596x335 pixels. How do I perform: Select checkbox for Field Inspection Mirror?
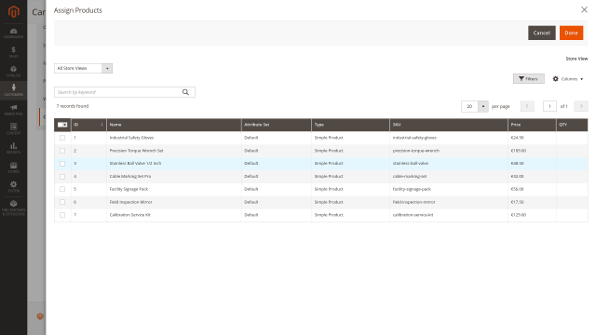(x=62, y=202)
